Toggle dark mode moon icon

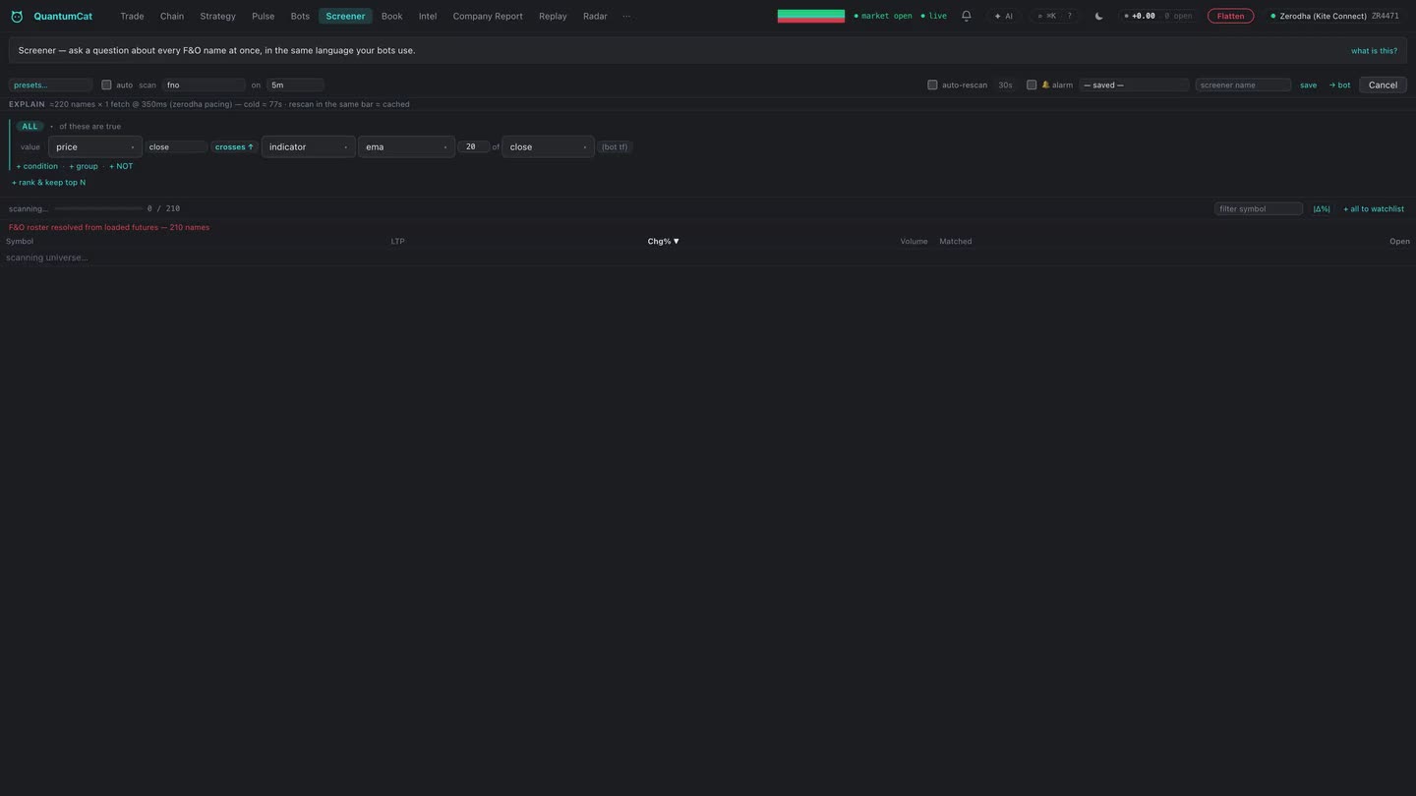click(1098, 16)
